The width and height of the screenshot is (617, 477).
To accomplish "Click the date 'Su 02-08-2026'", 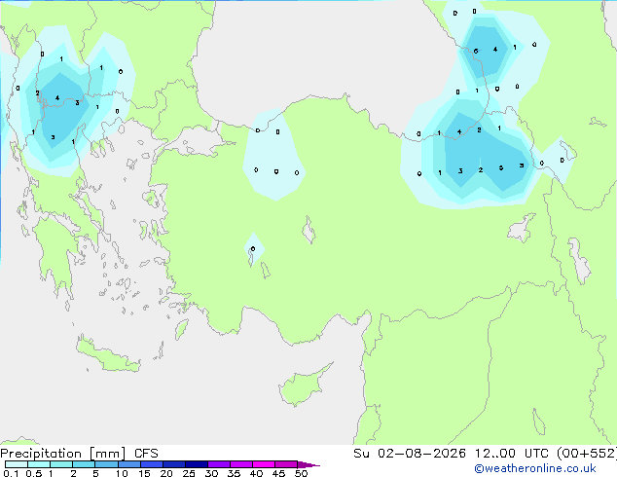I will click(410, 454).
